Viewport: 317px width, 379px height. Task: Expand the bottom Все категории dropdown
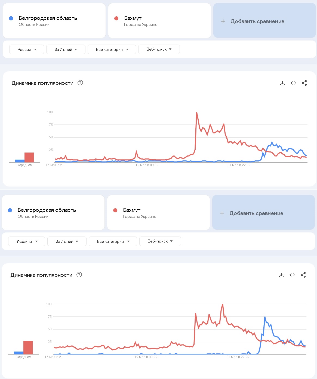click(x=113, y=241)
